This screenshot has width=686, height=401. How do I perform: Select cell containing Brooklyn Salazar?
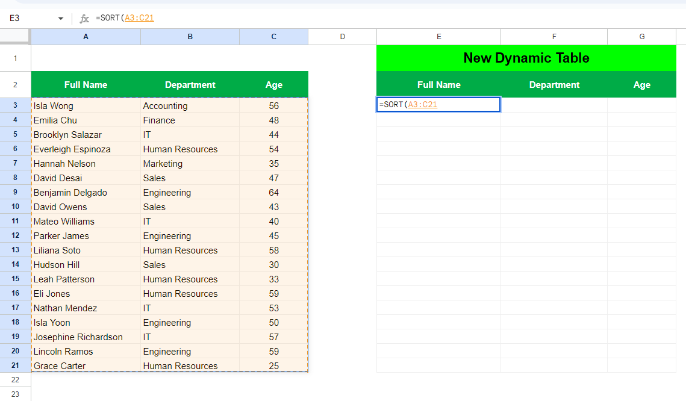86,135
